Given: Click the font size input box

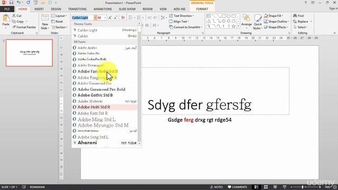Looking at the screenshot, I should (x=100, y=17).
